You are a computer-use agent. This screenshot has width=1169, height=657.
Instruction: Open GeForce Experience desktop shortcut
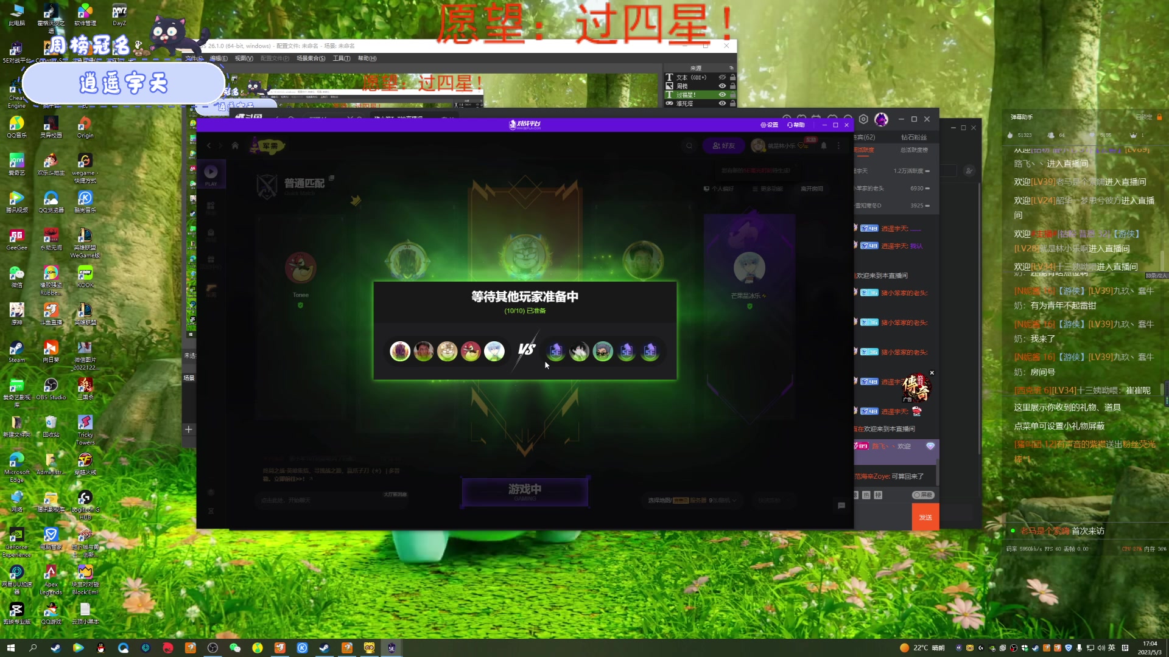(x=16, y=542)
